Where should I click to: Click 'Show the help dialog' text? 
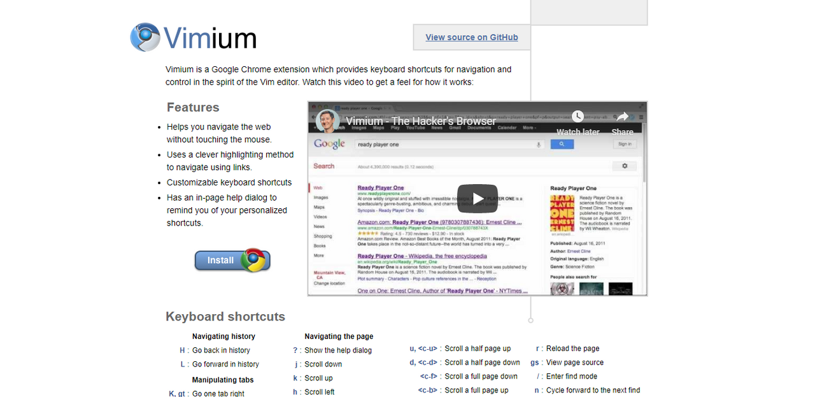pyautogui.click(x=338, y=350)
